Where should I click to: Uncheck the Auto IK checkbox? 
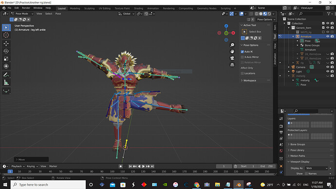point(242,52)
